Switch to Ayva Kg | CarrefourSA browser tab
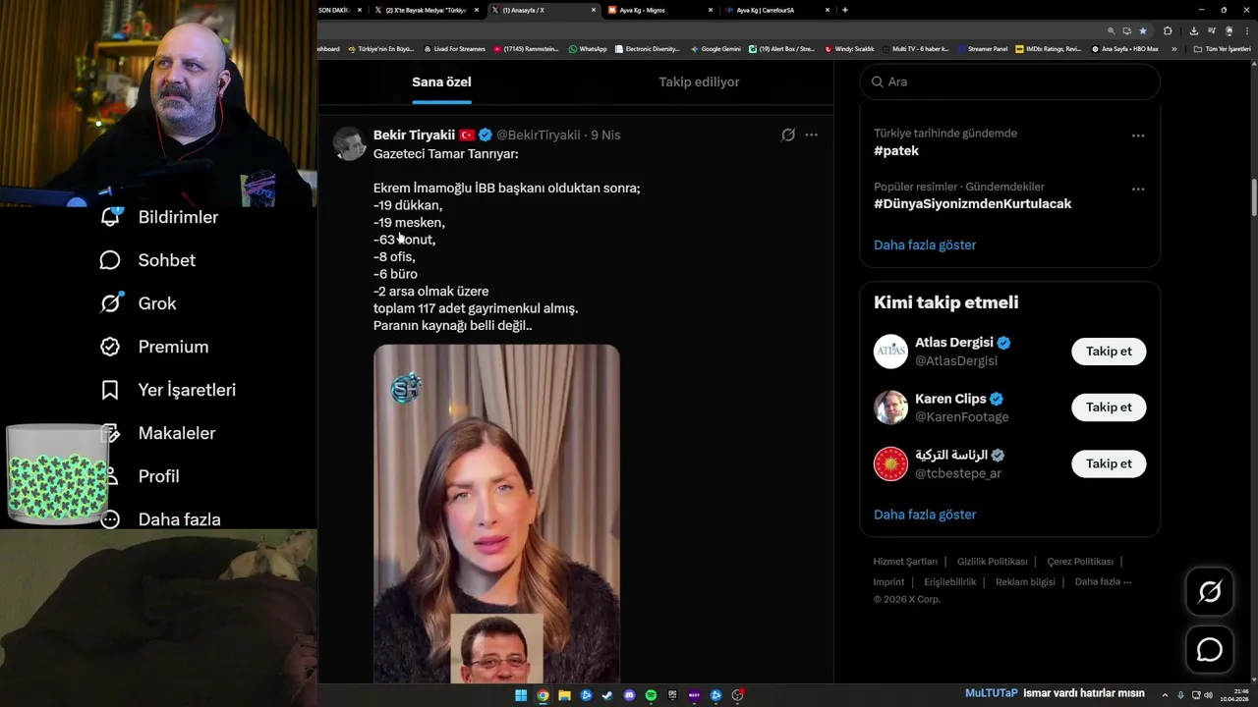1258x707 pixels. [776, 10]
